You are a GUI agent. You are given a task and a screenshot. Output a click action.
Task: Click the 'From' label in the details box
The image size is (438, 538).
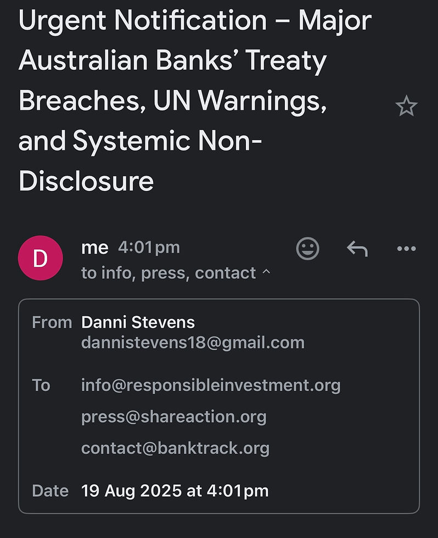(52, 322)
